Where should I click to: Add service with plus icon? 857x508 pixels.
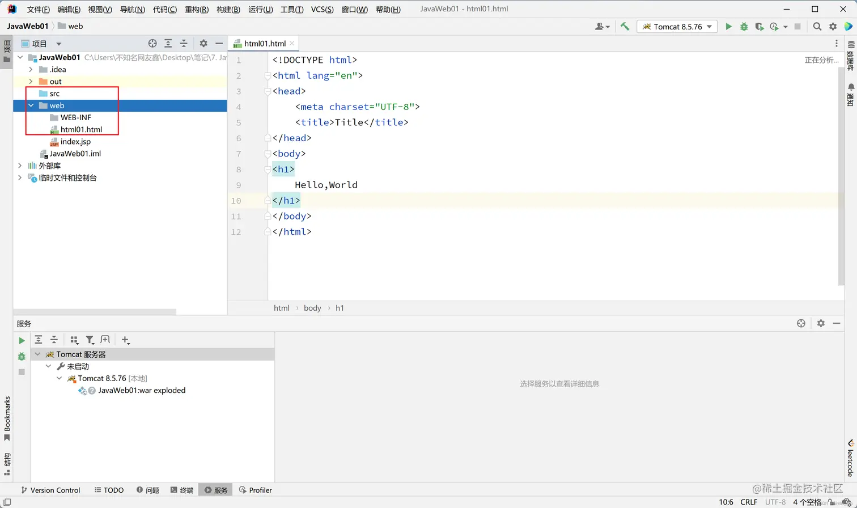coord(125,340)
